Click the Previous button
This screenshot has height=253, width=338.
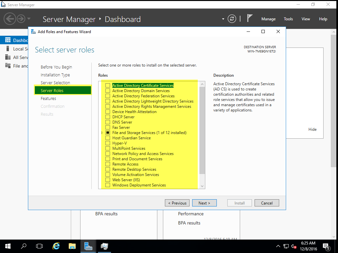click(177, 203)
